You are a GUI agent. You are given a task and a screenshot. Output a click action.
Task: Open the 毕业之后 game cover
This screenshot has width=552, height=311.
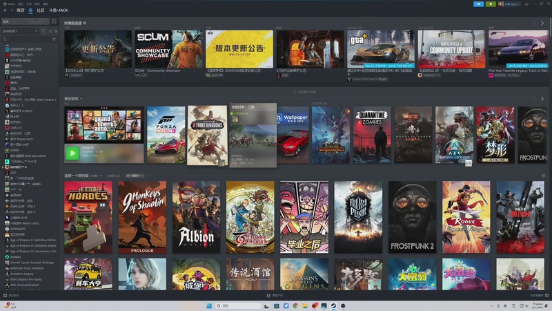coord(304,217)
